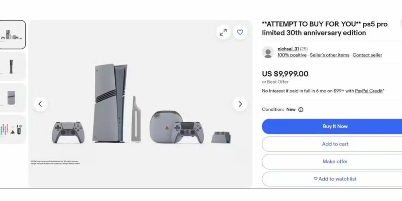
Task: Select second thumbnail of console side view
Action: click(12, 66)
